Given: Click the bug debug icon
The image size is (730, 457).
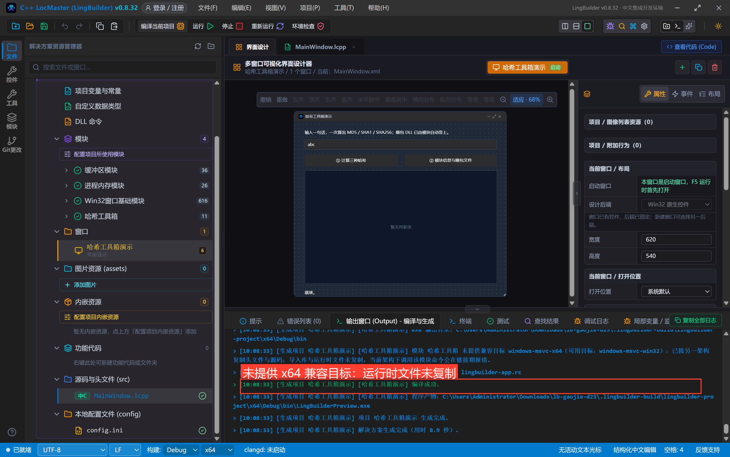Looking at the screenshot, I should tap(610, 26).
